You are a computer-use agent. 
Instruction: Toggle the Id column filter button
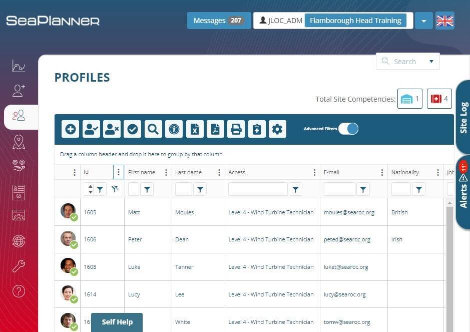pos(100,189)
